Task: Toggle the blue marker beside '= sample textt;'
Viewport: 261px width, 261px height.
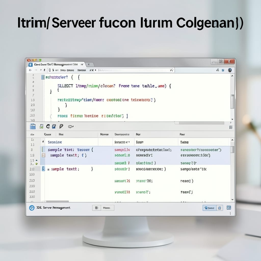Action: coord(43,169)
